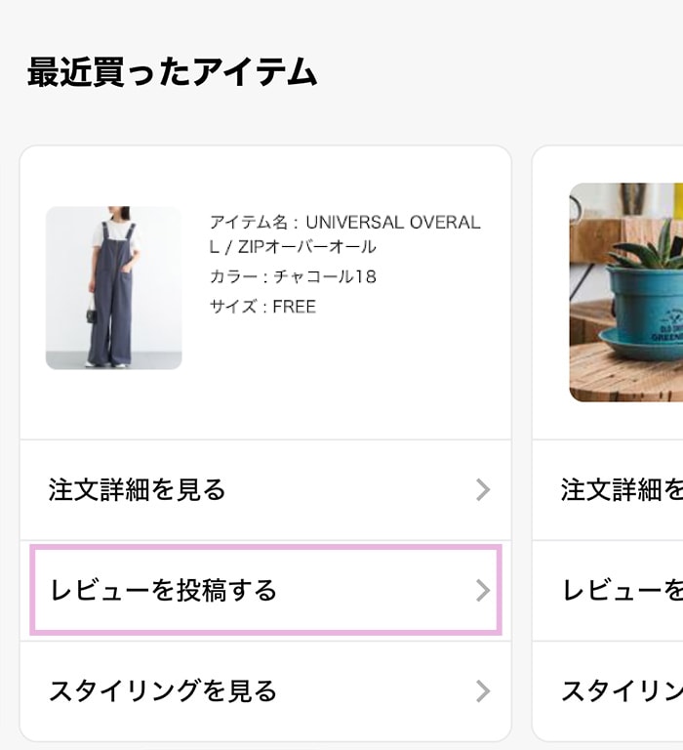
Task: Click the カラー: チャコール18 color line
Action: pos(293,277)
